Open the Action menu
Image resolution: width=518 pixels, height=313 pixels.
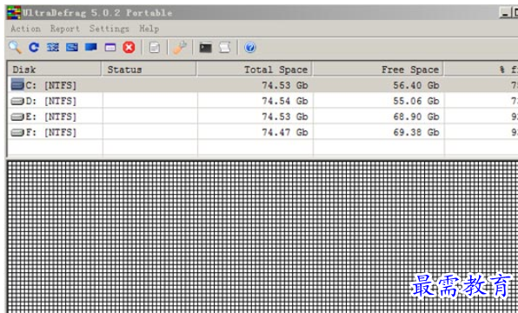point(25,29)
